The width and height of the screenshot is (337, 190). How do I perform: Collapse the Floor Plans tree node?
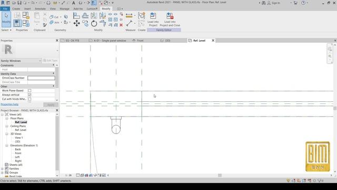coord(7,118)
